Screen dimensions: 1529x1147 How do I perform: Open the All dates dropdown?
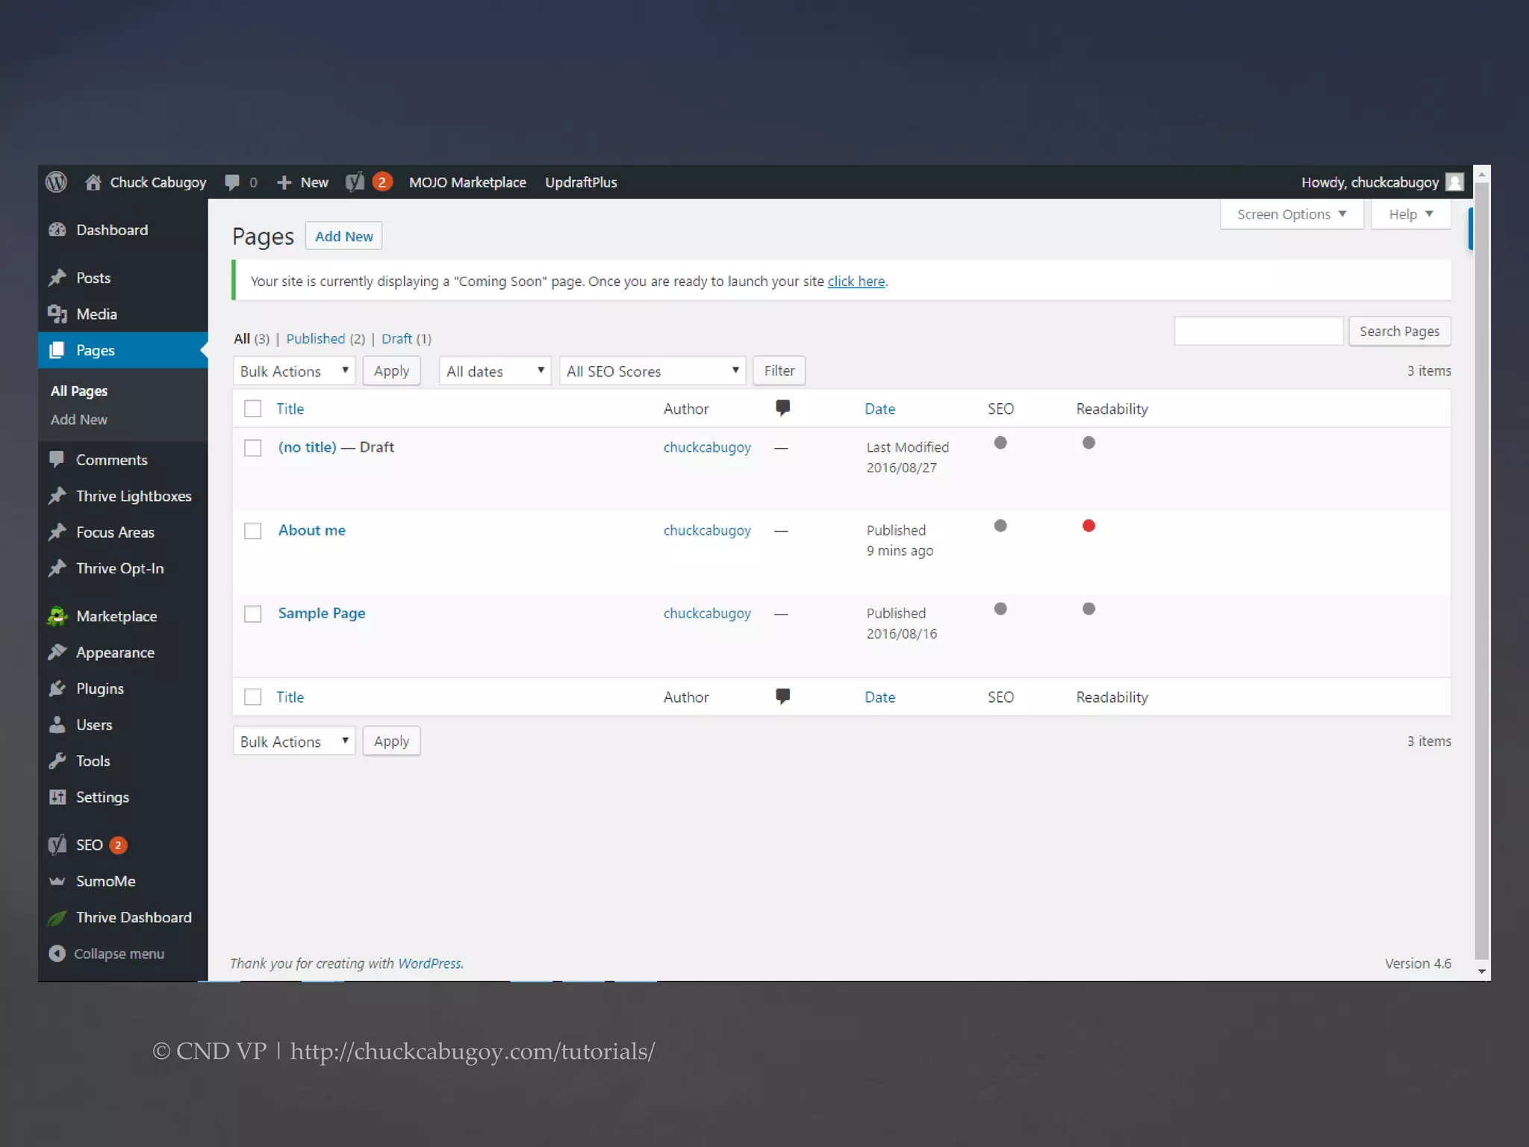(x=495, y=371)
